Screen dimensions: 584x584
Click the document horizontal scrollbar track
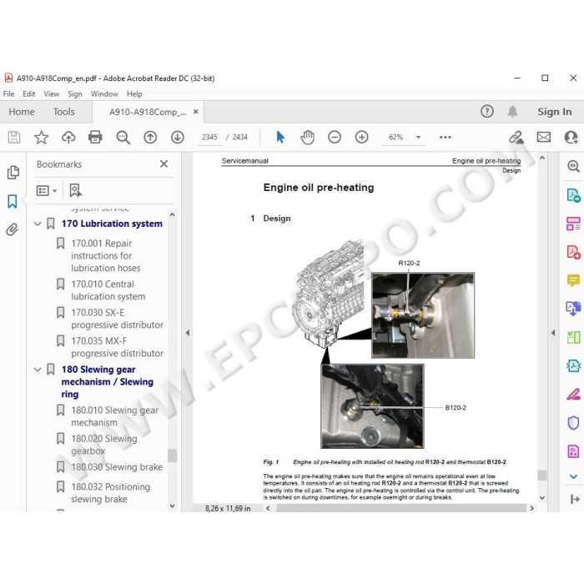[400, 508]
